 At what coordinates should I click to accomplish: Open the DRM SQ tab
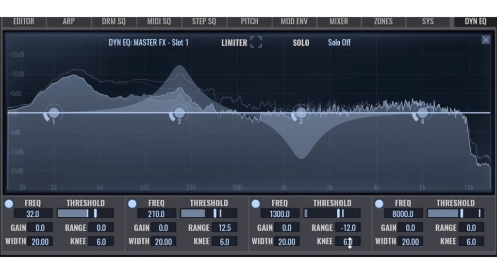[x=114, y=21]
